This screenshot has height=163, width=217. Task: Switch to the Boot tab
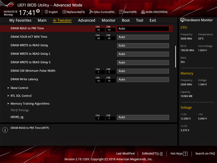click(126, 21)
